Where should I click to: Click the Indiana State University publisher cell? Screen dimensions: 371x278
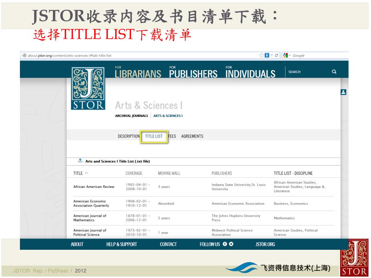click(x=238, y=187)
